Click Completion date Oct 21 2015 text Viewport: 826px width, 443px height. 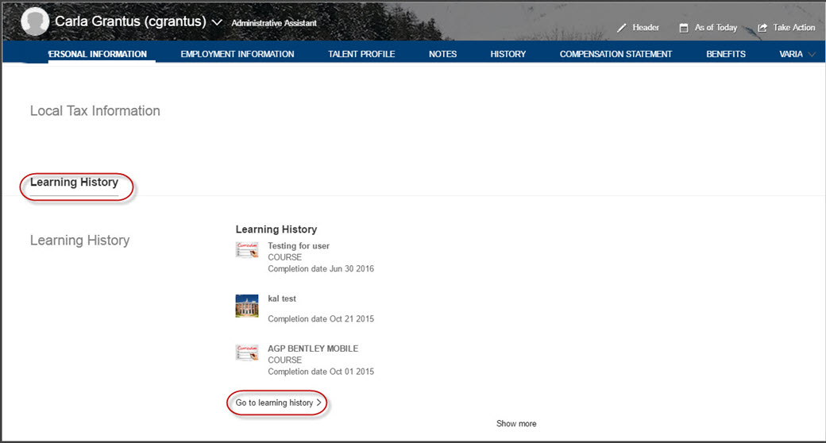pos(321,318)
